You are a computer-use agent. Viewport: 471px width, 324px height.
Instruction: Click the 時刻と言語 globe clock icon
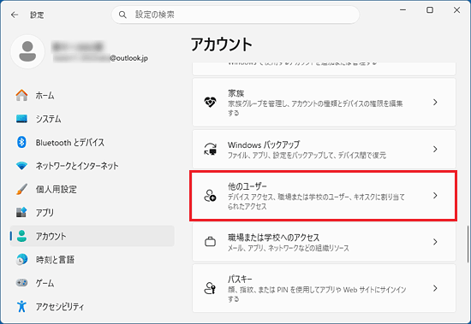pos(21,260)
